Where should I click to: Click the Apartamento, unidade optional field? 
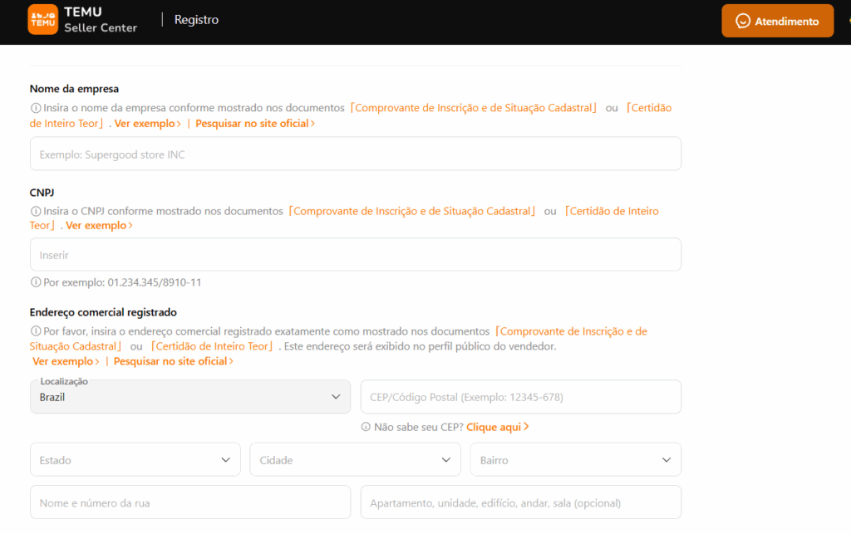520,502
